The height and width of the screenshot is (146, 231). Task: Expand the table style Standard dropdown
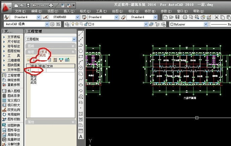click(117, 17)
